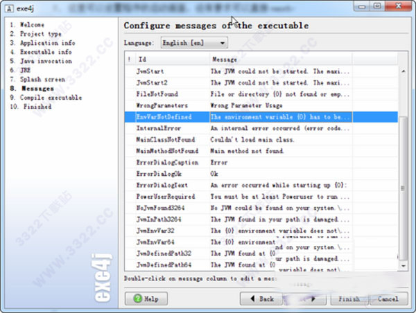Click the Help button
The image size is (416, 313).
click(x=146, y=298)
